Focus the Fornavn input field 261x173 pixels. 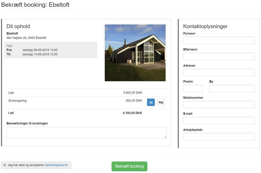point(219,41)
